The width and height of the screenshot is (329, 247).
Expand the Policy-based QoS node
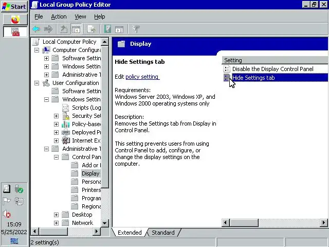pos(56,124)
